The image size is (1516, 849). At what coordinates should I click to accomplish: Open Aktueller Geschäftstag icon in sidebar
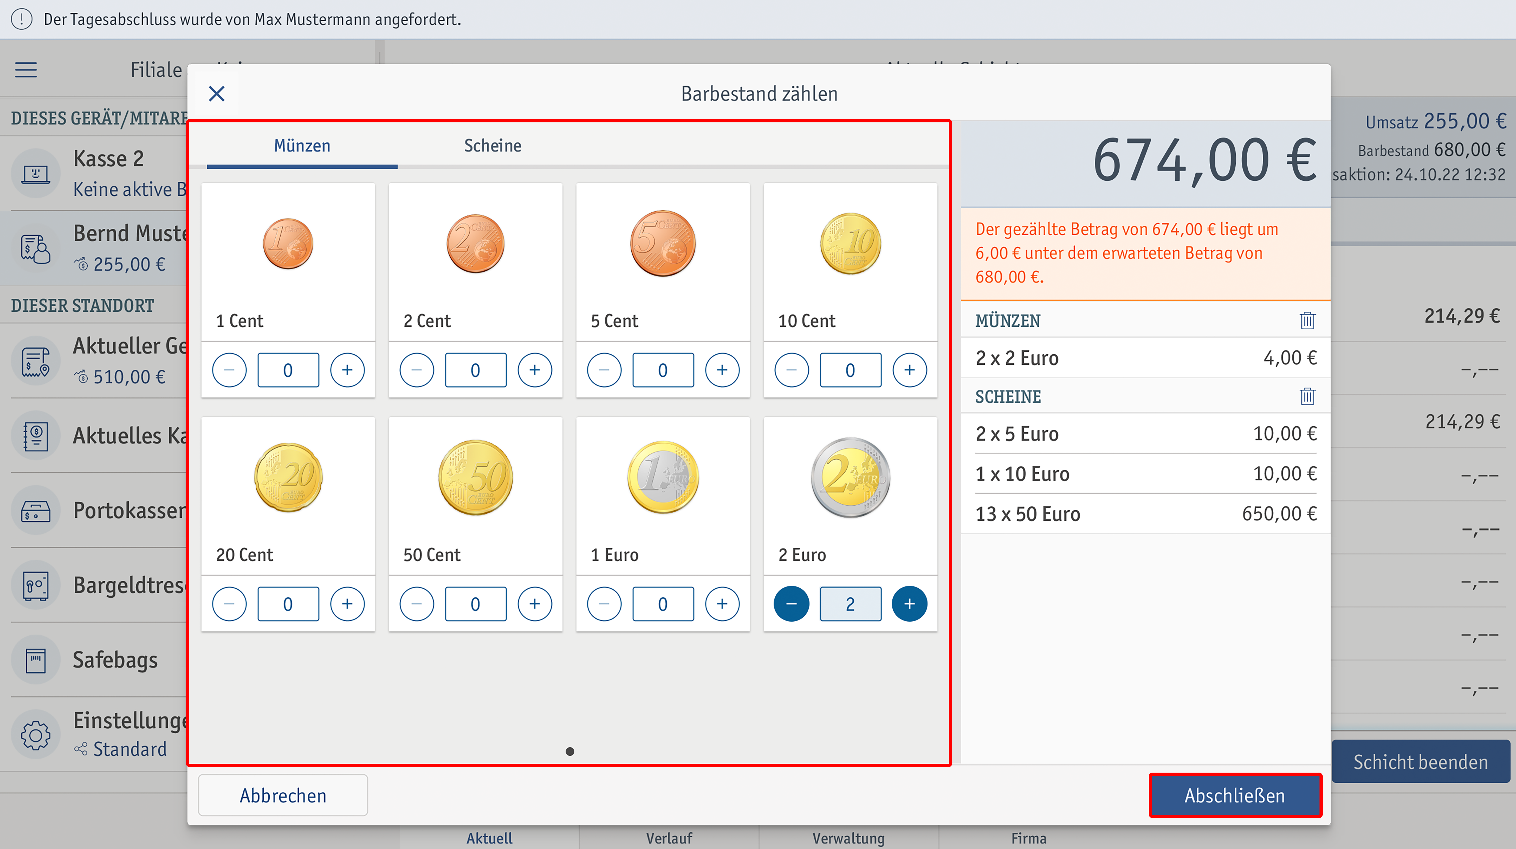pos(36,361)
